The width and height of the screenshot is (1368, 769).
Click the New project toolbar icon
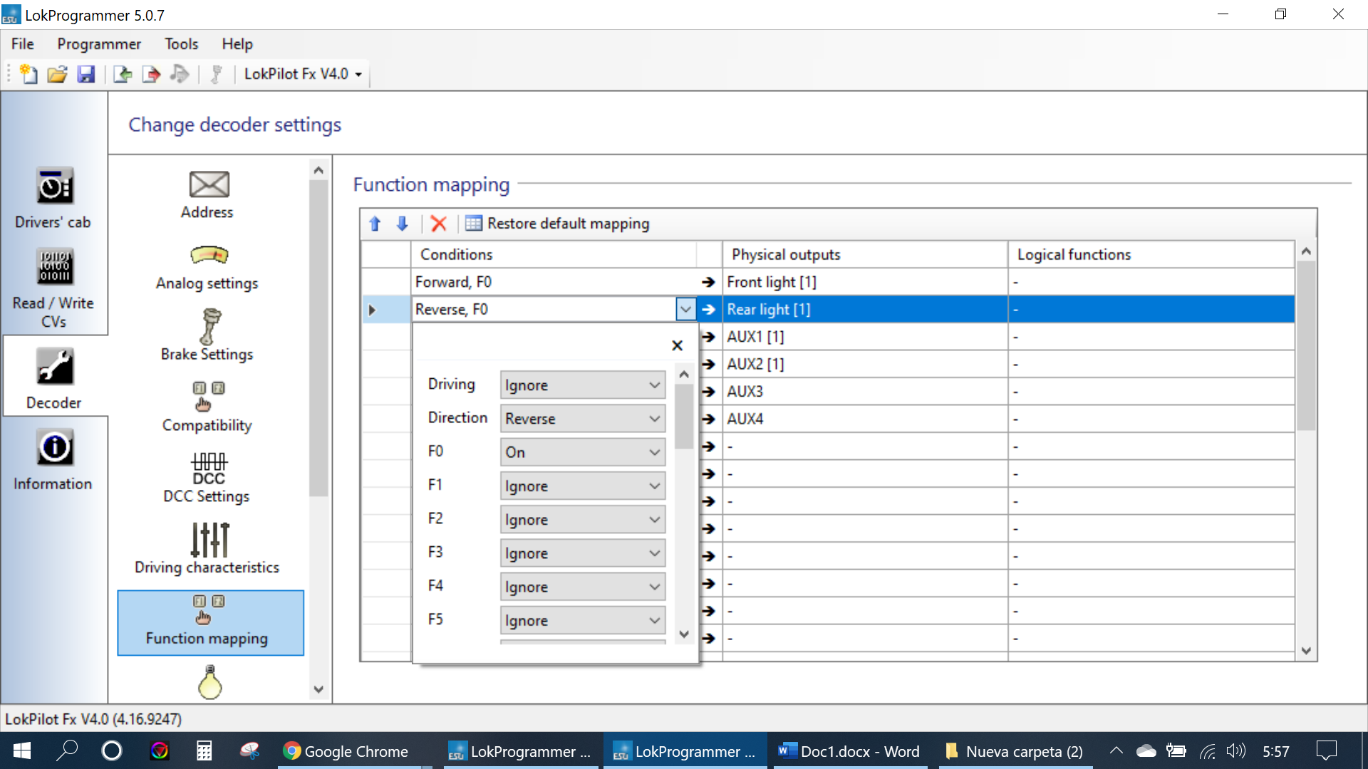(x=28, y=74)
